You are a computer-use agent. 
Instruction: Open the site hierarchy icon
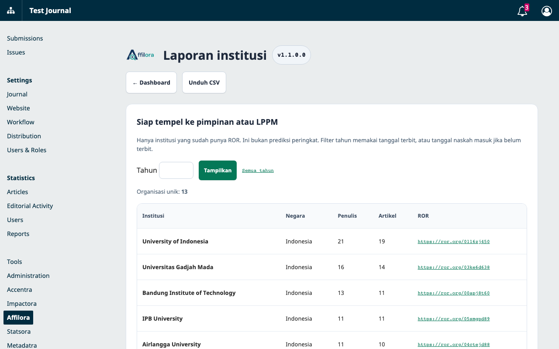(x=11, y=10)
